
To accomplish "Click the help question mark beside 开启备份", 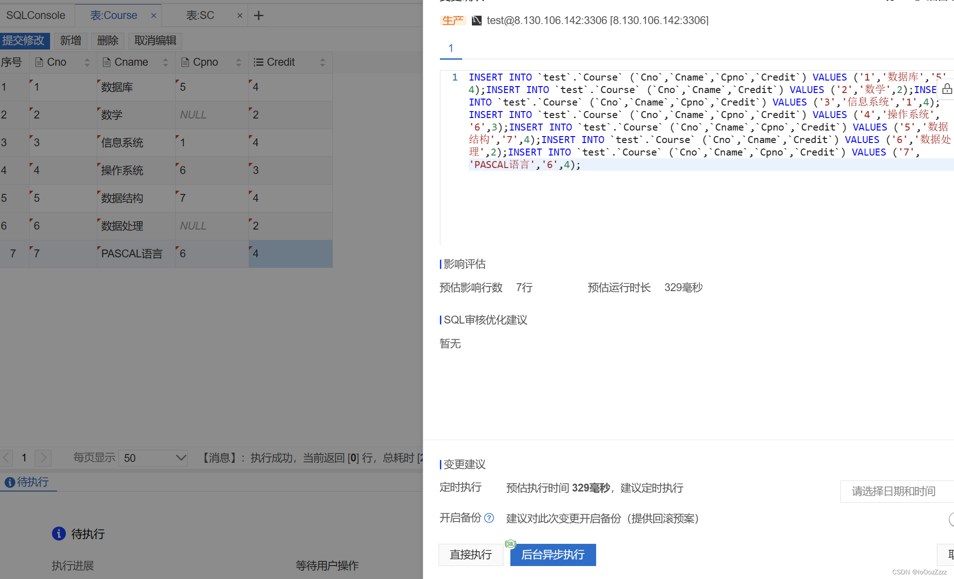I will point(489,518).
